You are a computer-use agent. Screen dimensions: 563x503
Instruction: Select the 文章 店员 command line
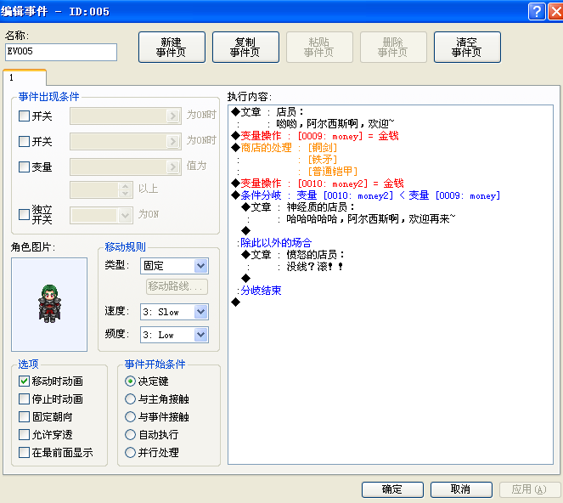(x=267, y=112)
